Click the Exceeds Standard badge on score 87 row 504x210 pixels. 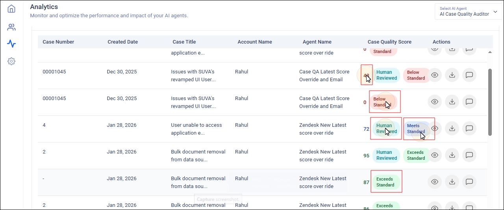point(385,182)
